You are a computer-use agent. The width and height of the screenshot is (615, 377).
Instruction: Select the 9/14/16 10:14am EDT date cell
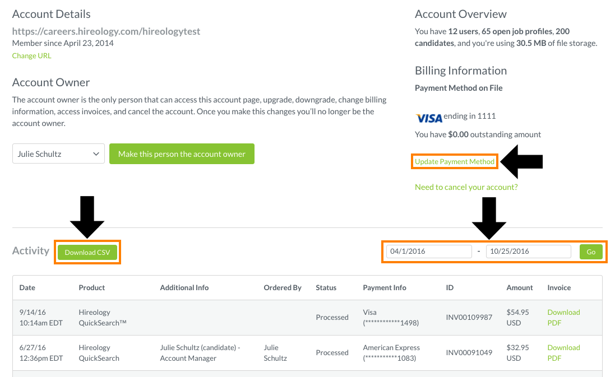coord(41,318)
